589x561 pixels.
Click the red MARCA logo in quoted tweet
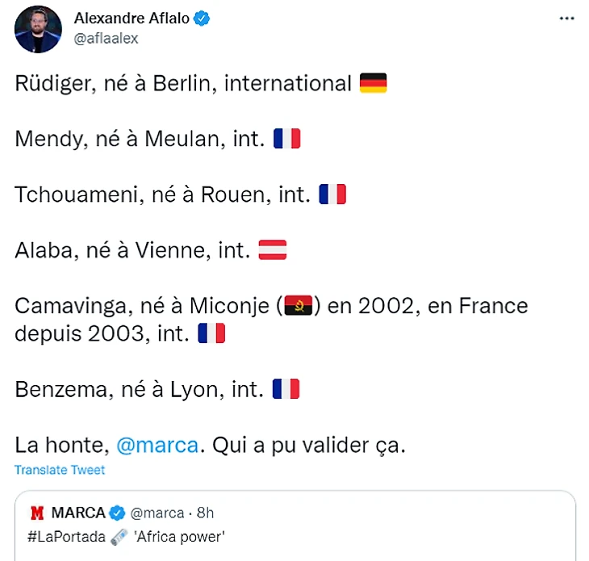37,513
